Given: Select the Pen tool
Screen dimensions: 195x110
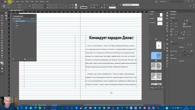Looking at the screenshot, I should (2, 31).
